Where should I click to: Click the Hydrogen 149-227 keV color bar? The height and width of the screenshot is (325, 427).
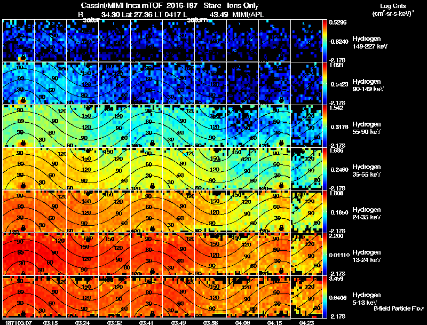point(325,41)
